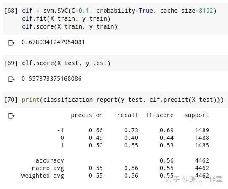
Task: Click the precision column header
Action: click(87, 115)
